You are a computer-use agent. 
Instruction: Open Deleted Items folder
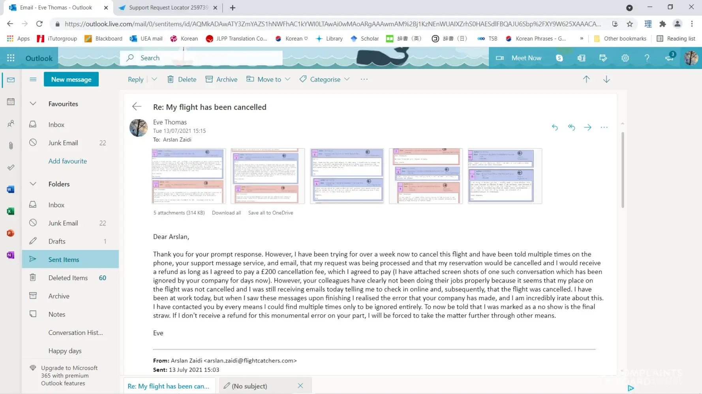[70, 278]
